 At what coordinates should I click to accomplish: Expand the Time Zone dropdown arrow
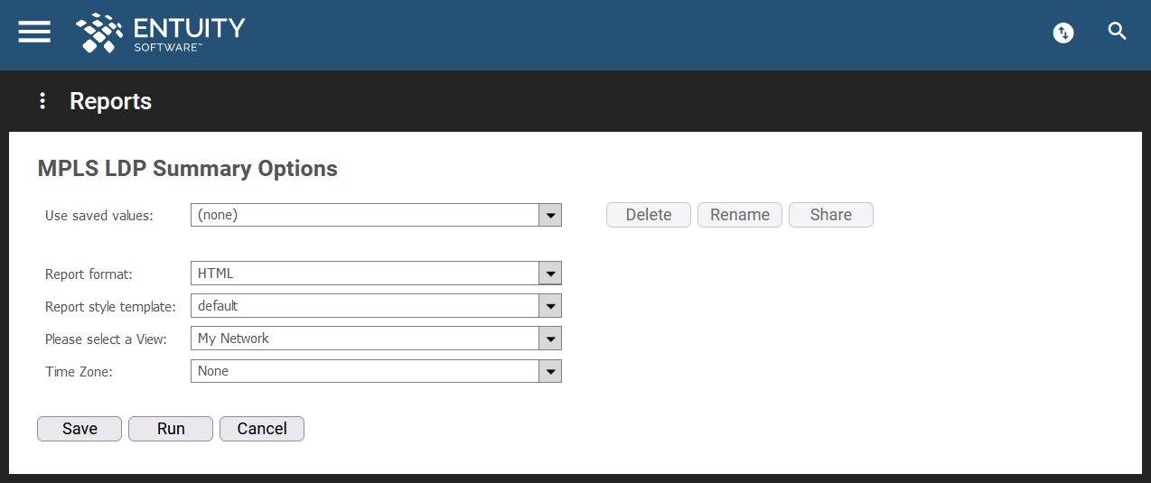(x=550, y=371)
